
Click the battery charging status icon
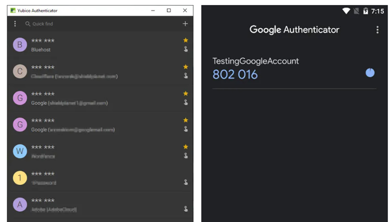pyautogui.click(x=365, y=11)
